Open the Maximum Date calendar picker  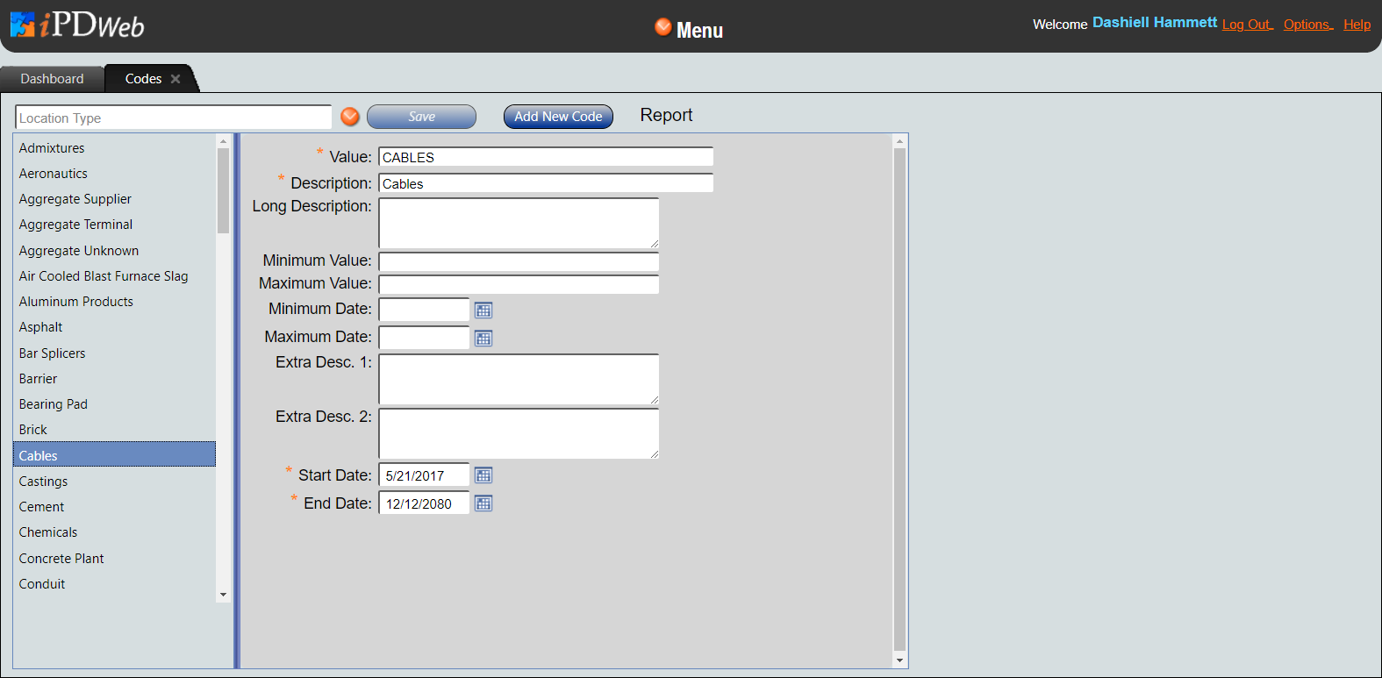[483, 339]
